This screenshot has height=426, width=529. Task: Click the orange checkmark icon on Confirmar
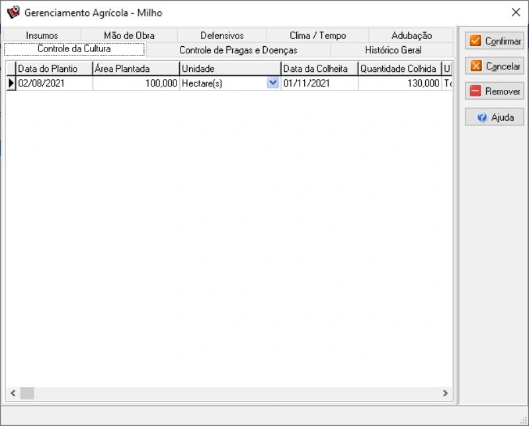click(475, 41)
